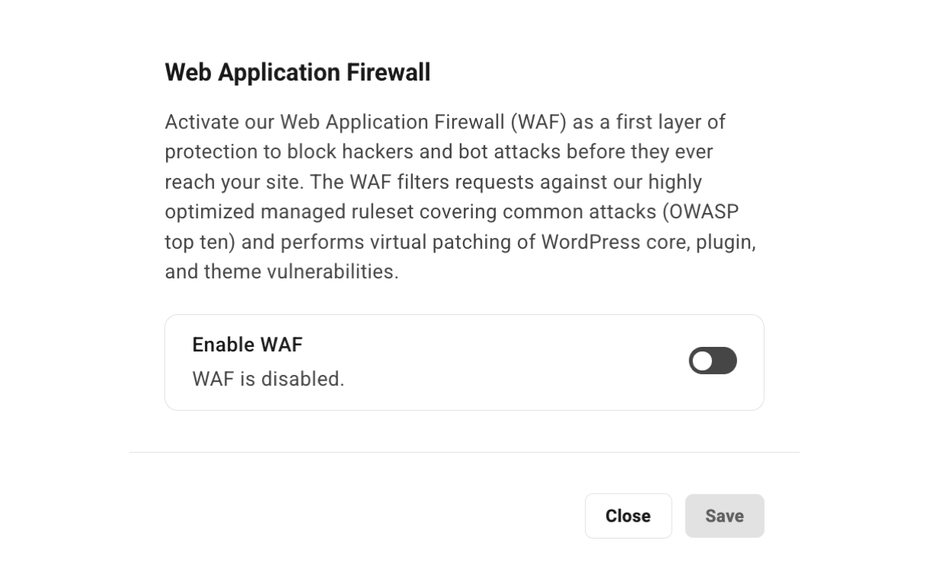
Task: Select the Enable WAF label text
Action: (247, 345)
